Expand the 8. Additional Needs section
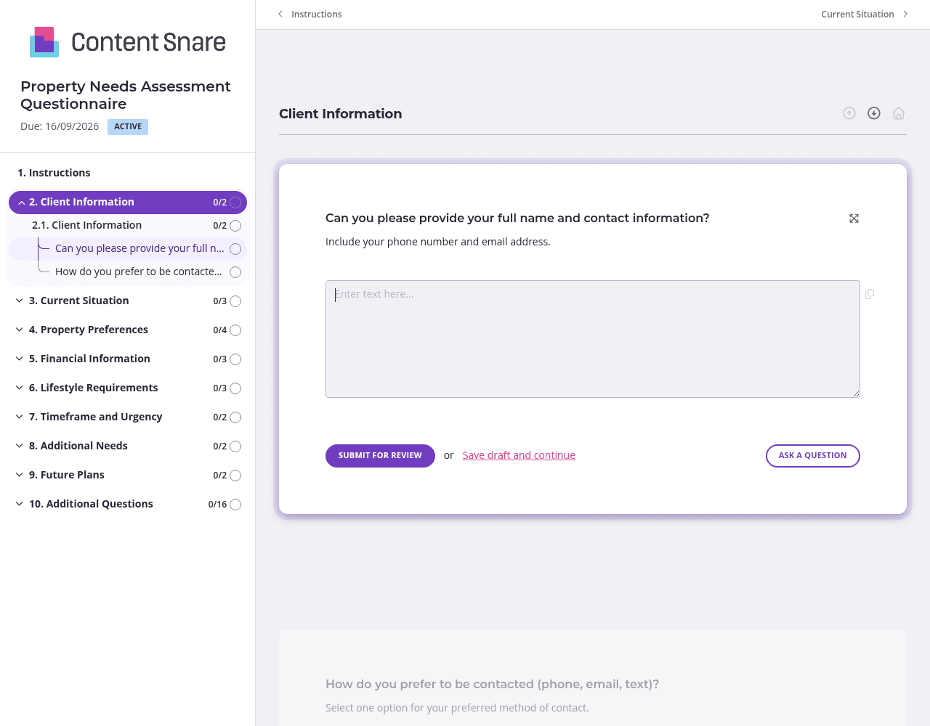930x726 pixels. click(x=20, y=446)
